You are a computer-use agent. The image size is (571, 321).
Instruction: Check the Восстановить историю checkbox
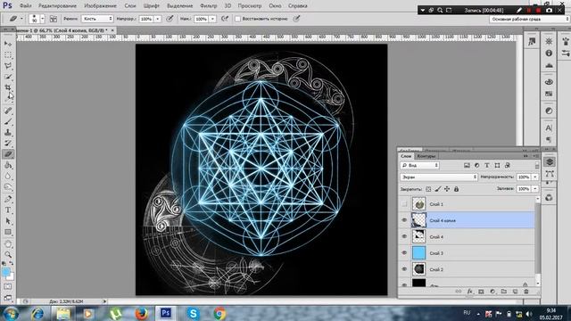click(x=238, y=19)
